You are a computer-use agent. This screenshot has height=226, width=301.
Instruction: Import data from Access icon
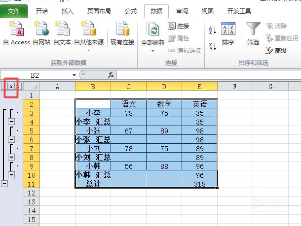coord(16,32)
